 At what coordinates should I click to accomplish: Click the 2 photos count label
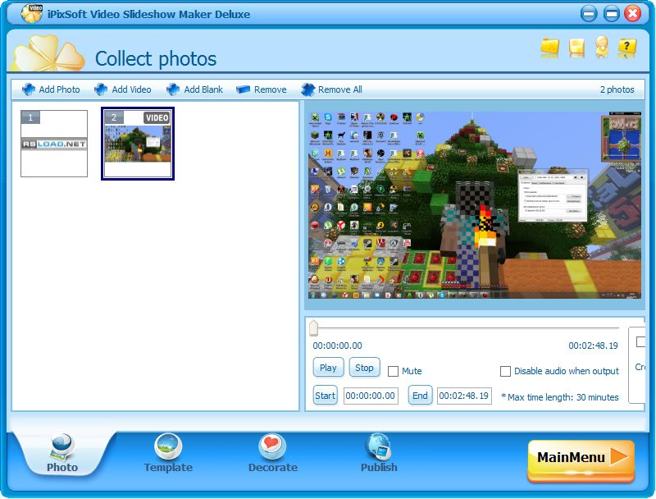pos(617,89)
